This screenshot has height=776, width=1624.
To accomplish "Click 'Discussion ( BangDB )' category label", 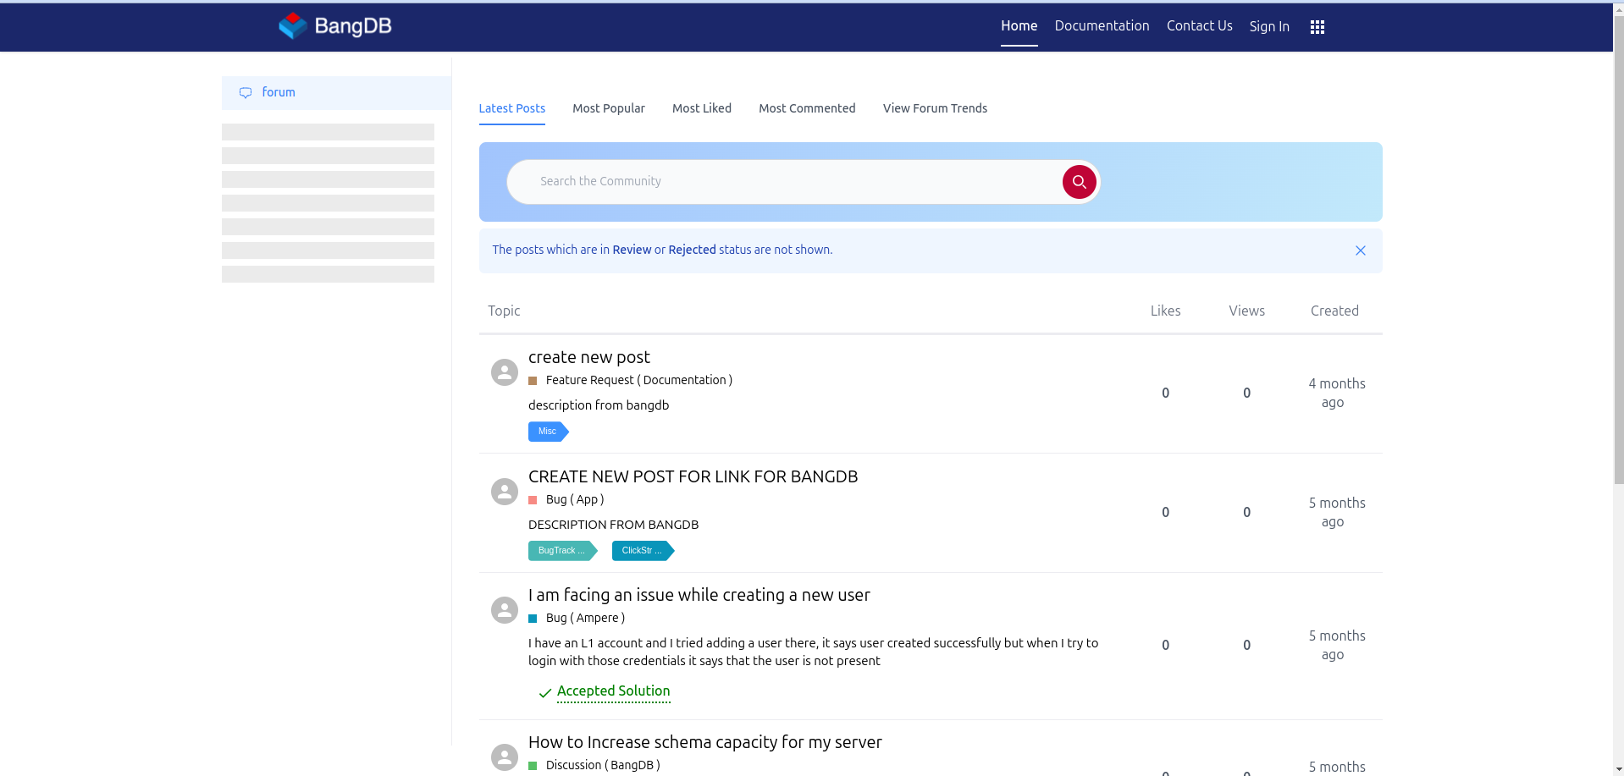I will pyautogui.click(x=603, y=765).
